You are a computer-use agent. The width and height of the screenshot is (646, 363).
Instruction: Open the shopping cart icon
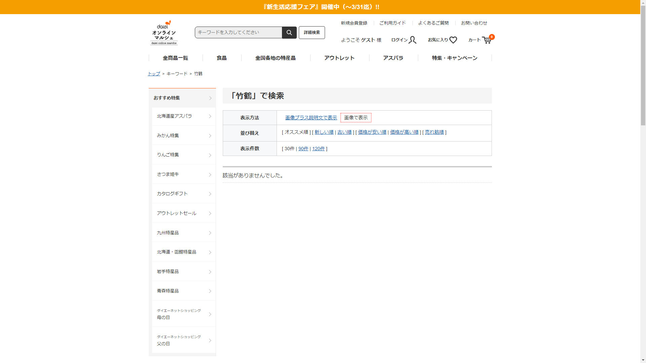(x=486, y=40)
